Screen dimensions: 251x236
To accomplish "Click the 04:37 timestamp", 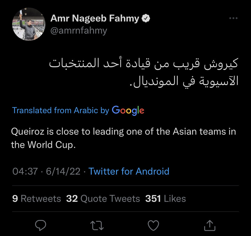I will (x=25, y=172).
